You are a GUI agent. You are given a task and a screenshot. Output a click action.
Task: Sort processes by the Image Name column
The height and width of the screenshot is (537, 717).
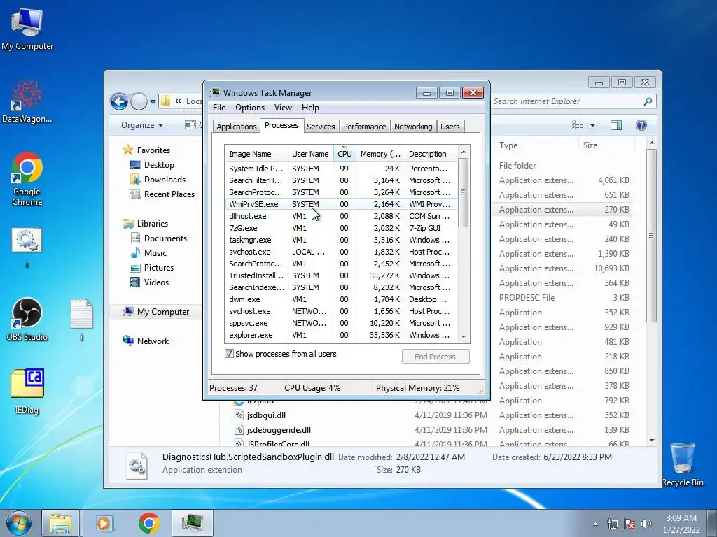[256, 154]
